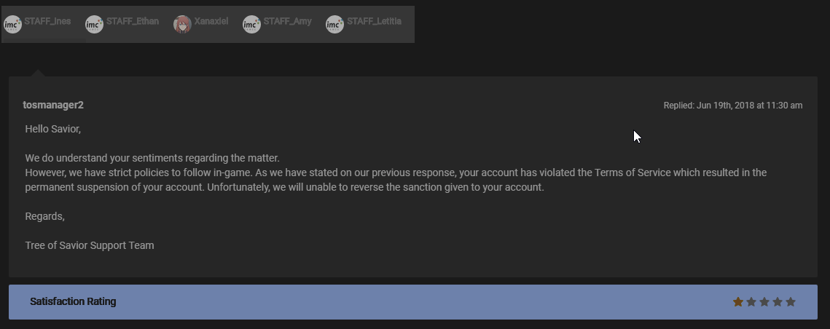Give a five-star satisfaction rating

[x=791, y=301]
